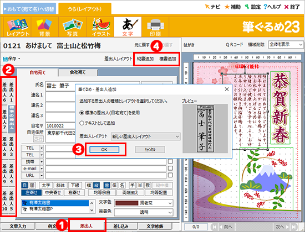Screen dimensions: 305x232
Task: Go to previous record with 前へ
Action: pos(226,226)
